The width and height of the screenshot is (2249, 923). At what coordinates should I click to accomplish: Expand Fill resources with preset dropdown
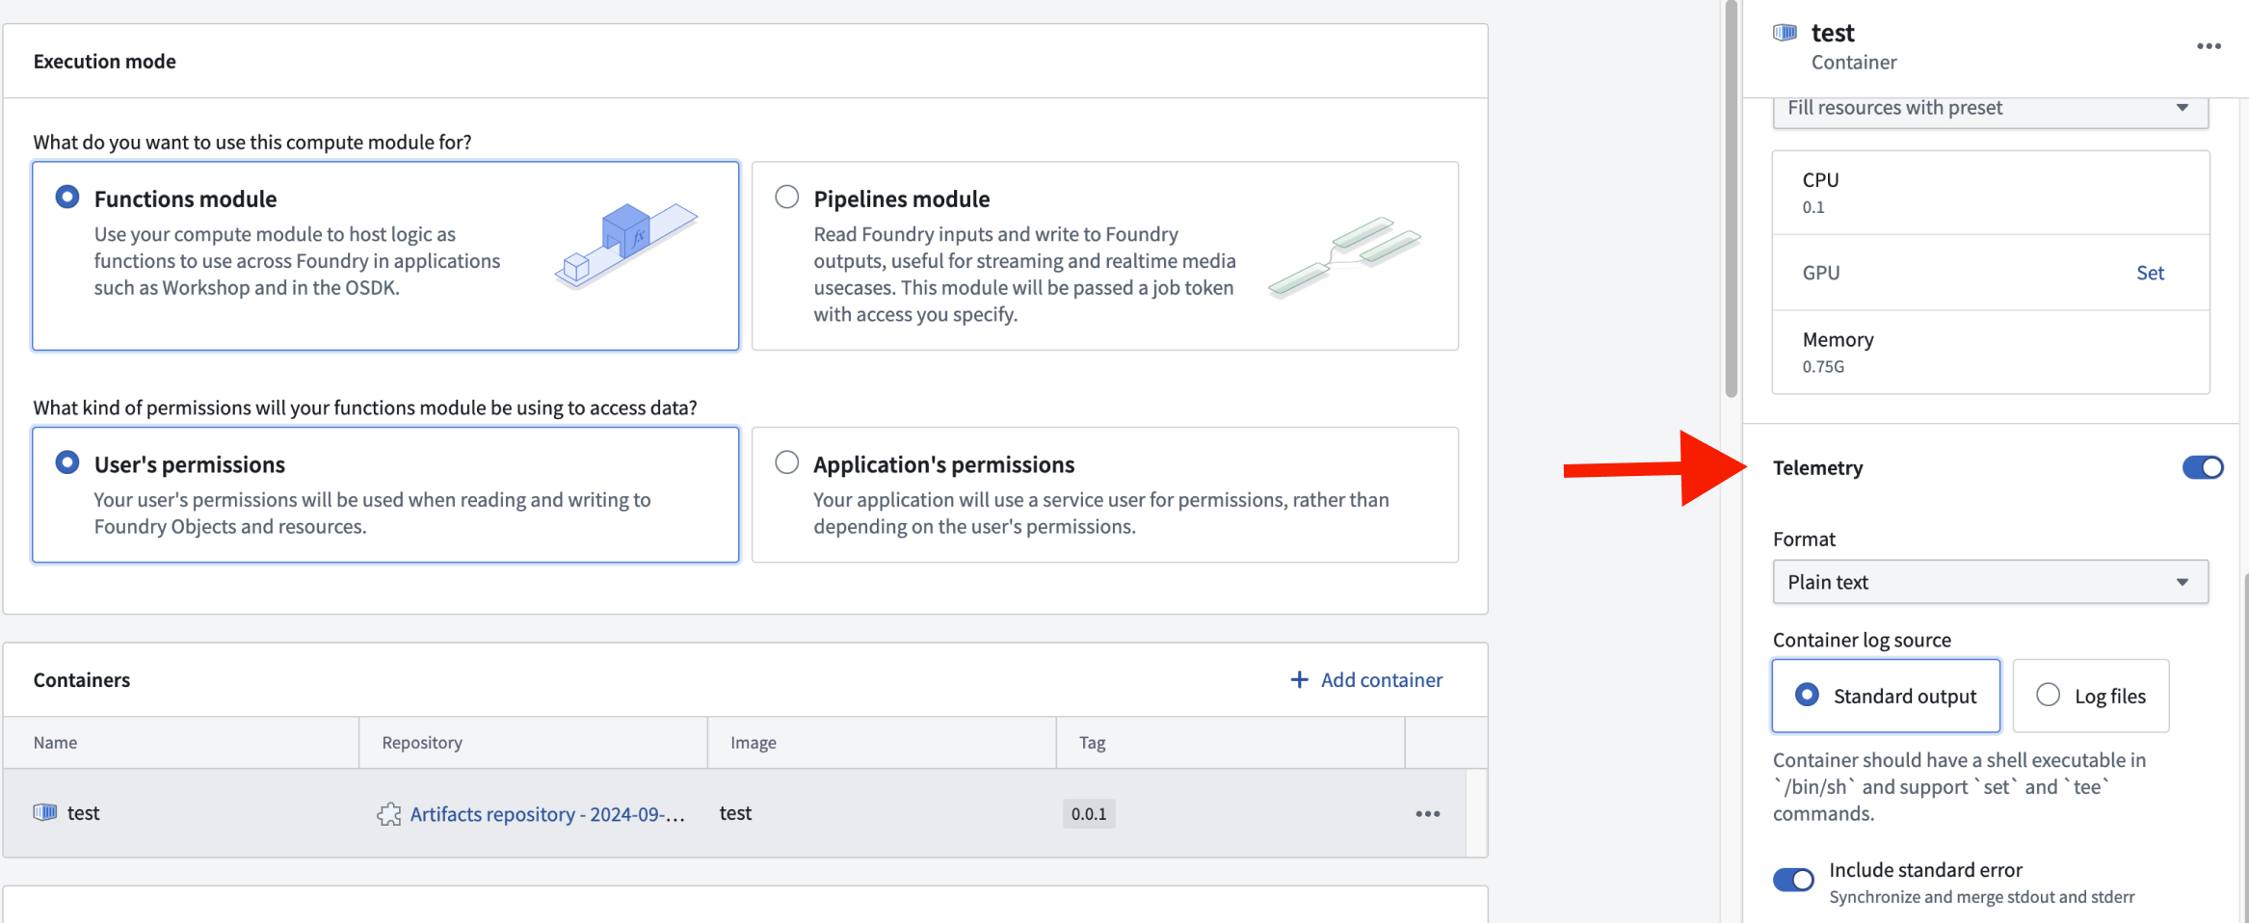(x=1990, y=108)
